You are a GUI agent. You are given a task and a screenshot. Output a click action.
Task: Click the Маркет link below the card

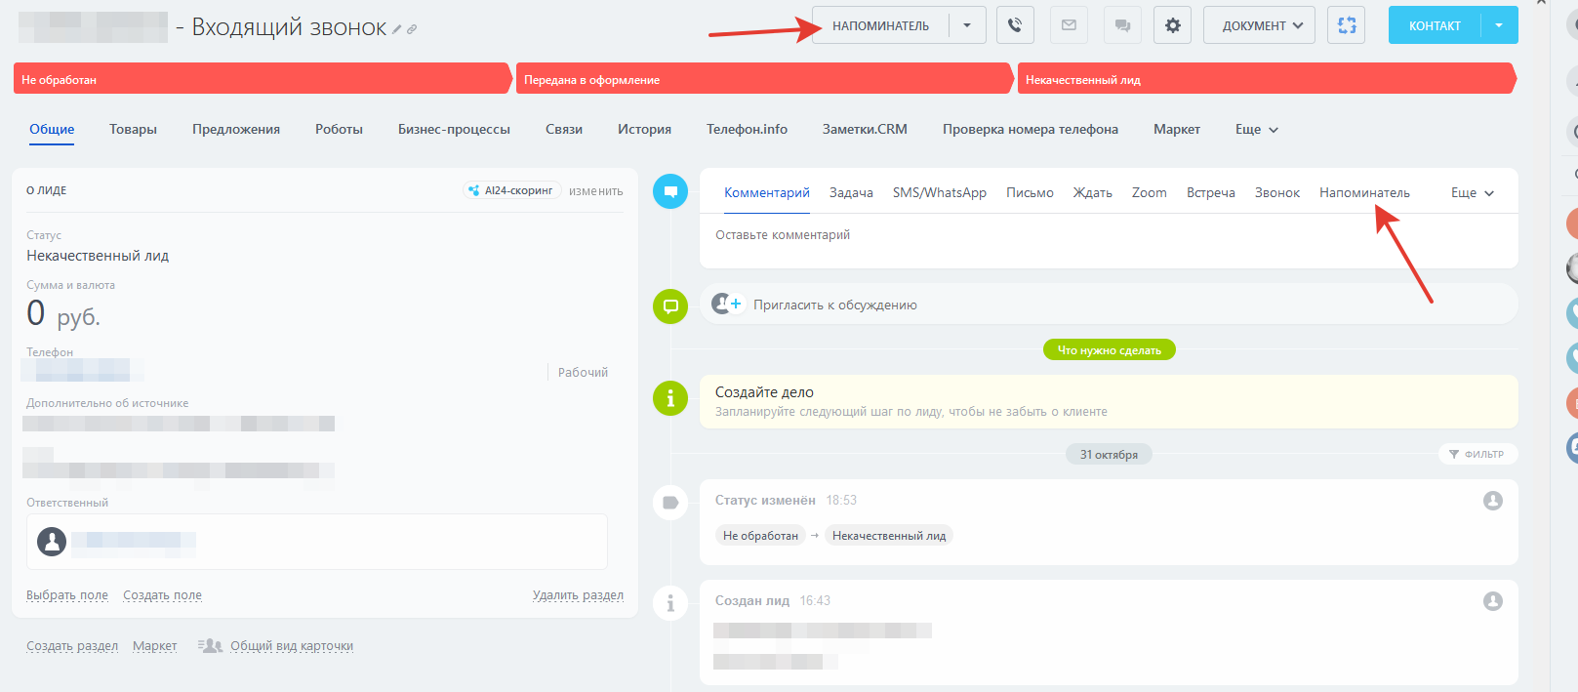coord(155,646)
